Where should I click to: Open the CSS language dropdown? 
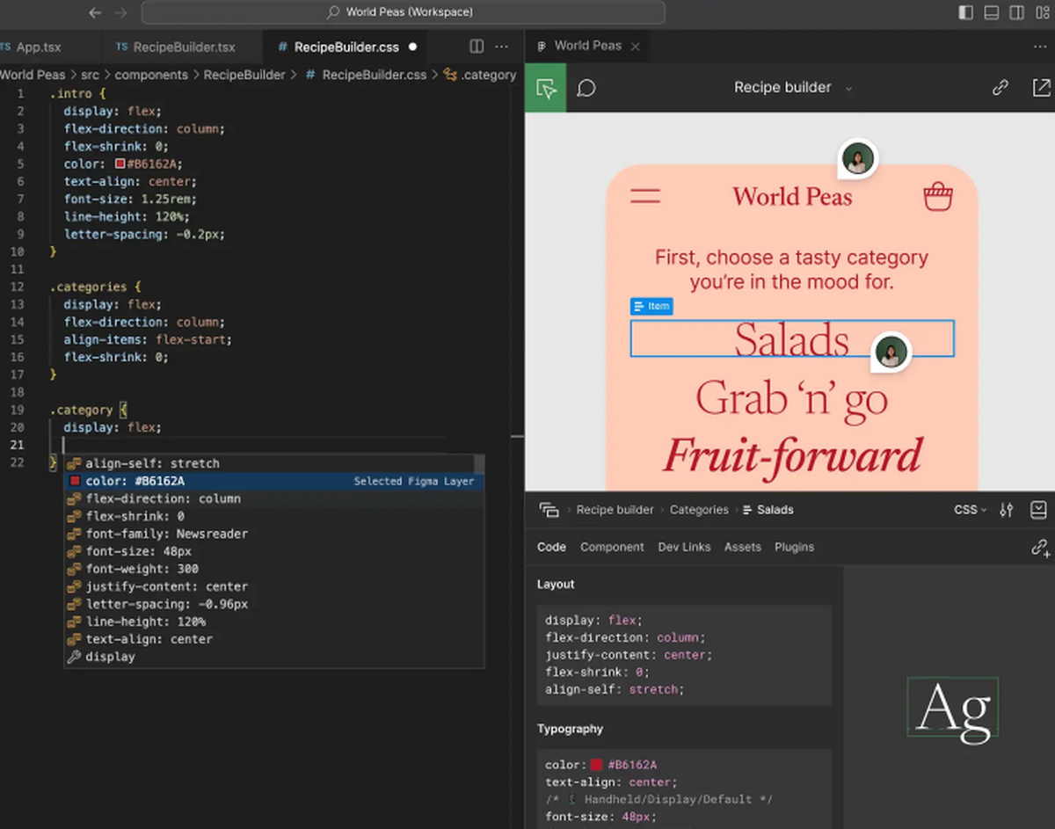970,510
